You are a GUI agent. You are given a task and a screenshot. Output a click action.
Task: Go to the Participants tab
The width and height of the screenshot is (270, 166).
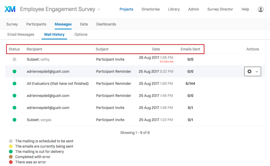click(36, 24)
